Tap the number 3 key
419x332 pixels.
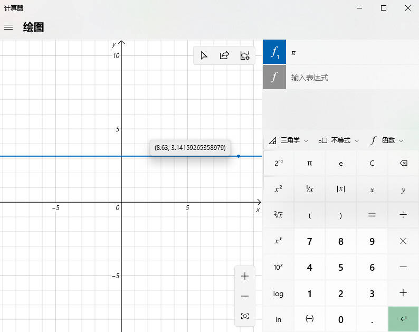[x=372, y=293]
